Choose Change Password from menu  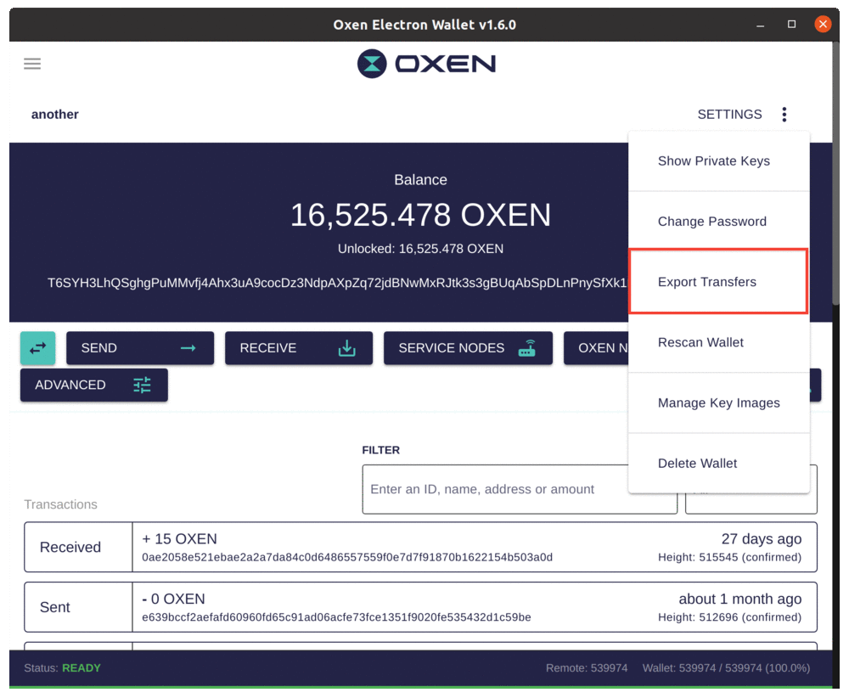(718, 222)
